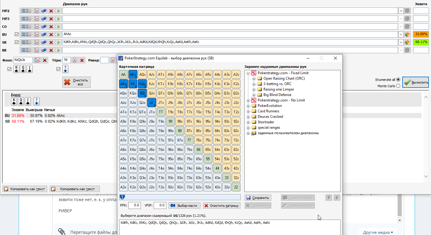Open the hand range selector for MP2
The image size is (431, 235).
coord(26,11)
